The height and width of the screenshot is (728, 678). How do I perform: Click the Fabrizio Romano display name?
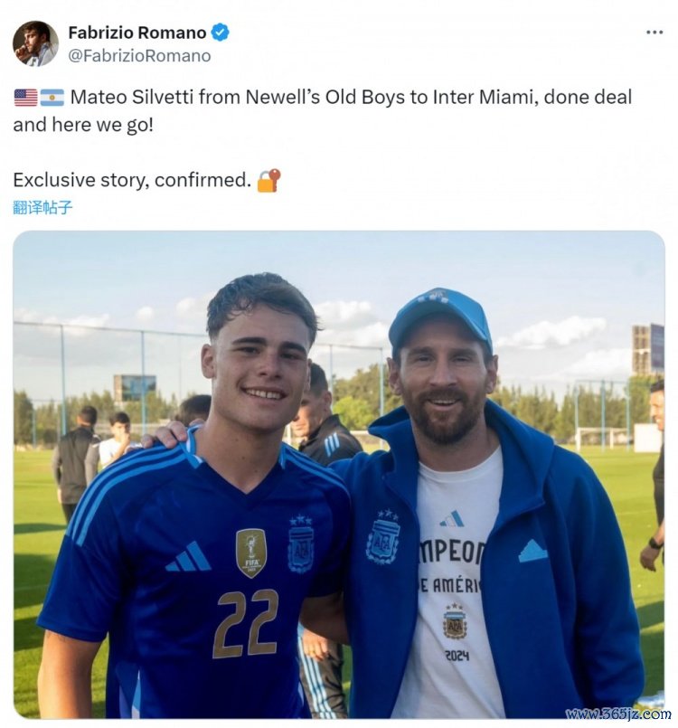(x=137, y=33)
